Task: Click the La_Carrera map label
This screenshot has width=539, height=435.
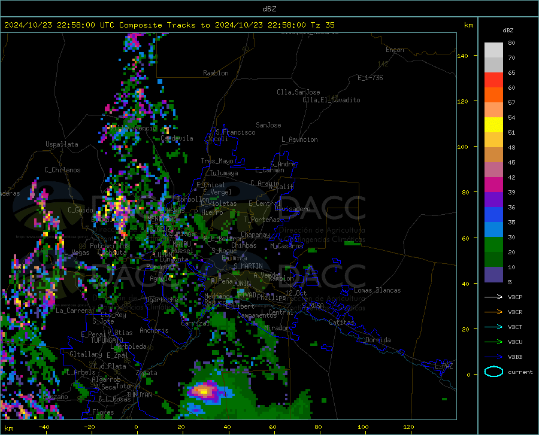Action: (74, 311)
